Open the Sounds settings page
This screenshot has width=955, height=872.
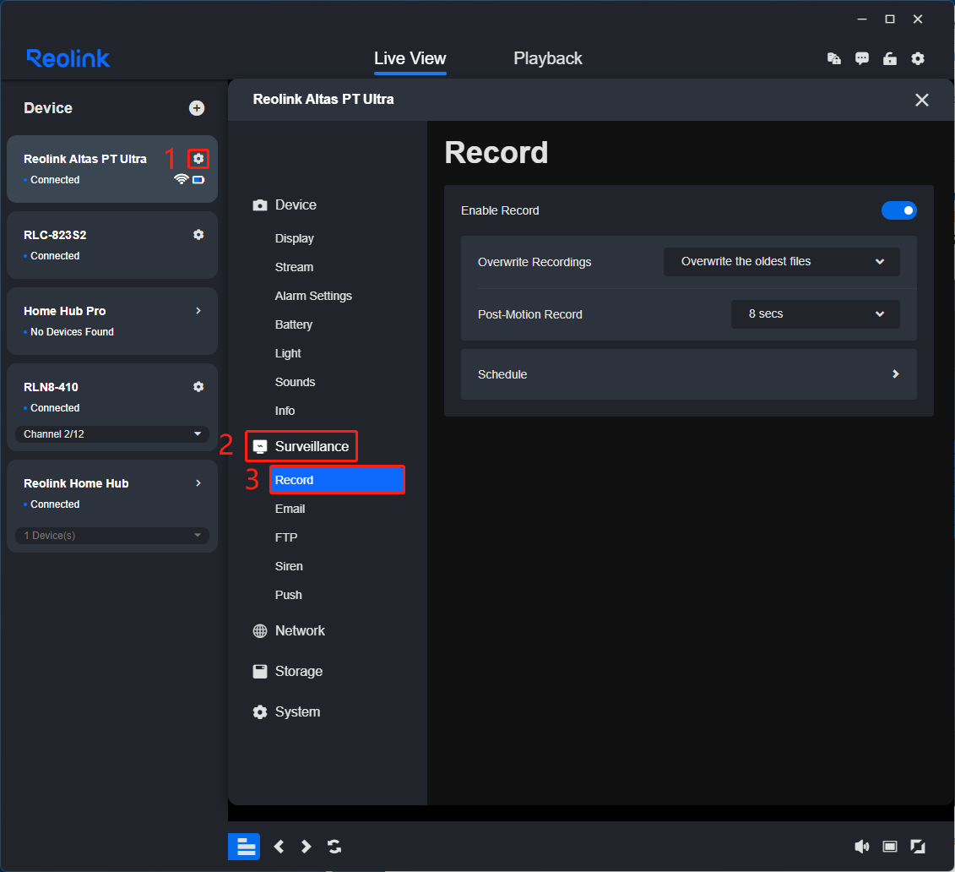pos(295,382)
